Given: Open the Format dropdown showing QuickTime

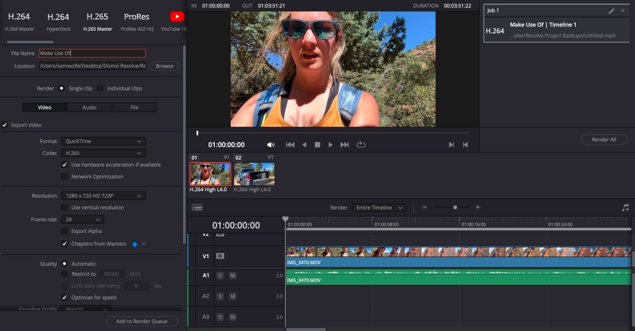Looking at the screenshot, I should 103,141.
